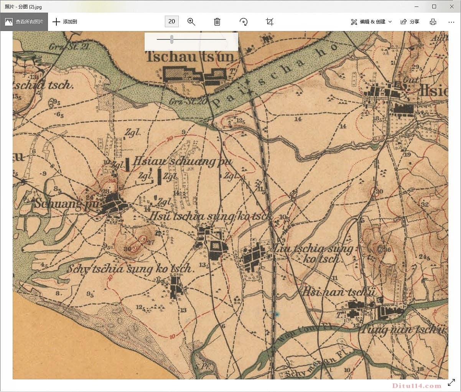Click the zoom percentage box showing 20

(x=171, y=21)
